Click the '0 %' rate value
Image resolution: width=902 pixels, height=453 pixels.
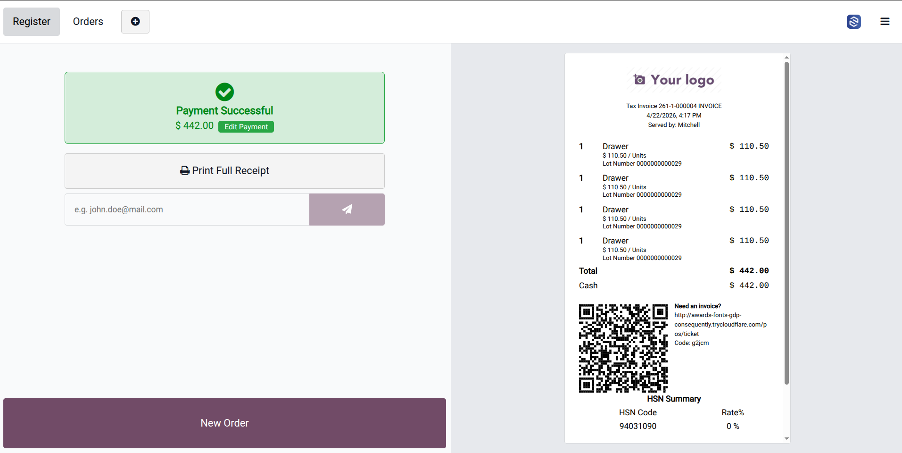click(733, 426)
